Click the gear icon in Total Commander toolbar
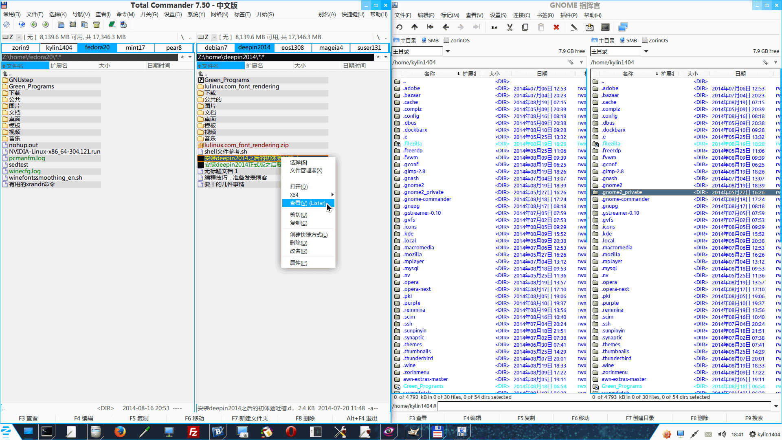Viewport: 782px width, 440px height. [7, 25]
